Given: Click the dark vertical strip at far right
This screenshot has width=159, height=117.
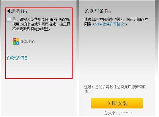Looking at the screenshot, I should (x=156, y=58).
